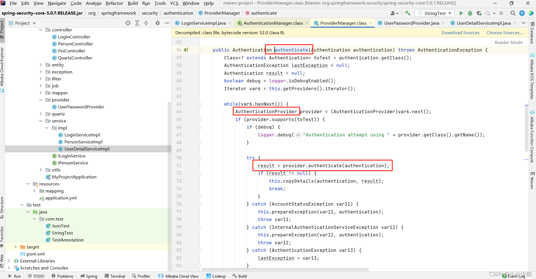This screenshot has height=279, width=536.
Task: Click Choose Sources link
Action: [505, 33]
